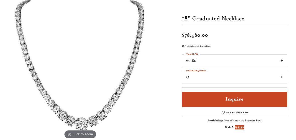
Task: Click the bold Availability label
Action: 215,121
